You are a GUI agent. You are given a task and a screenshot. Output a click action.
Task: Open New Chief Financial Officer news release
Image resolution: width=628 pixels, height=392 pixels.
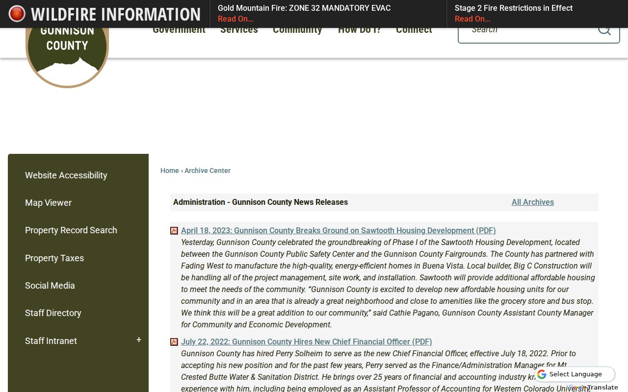click(x=307, y=342)
